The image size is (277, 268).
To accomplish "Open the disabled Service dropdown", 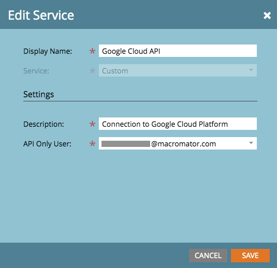I will [x=178, y=70].
